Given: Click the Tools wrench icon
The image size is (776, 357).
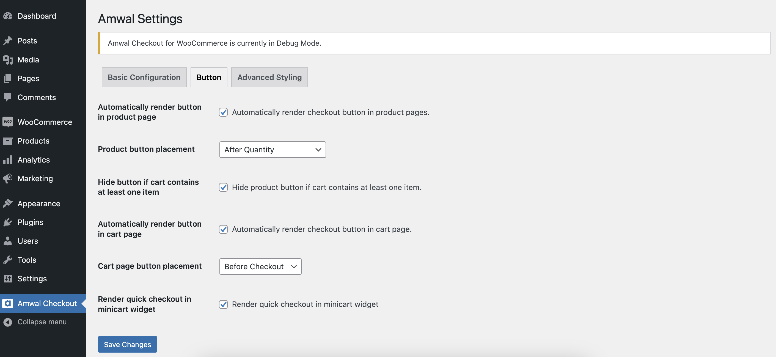Looking at the screenshot, I should point(8,260).
